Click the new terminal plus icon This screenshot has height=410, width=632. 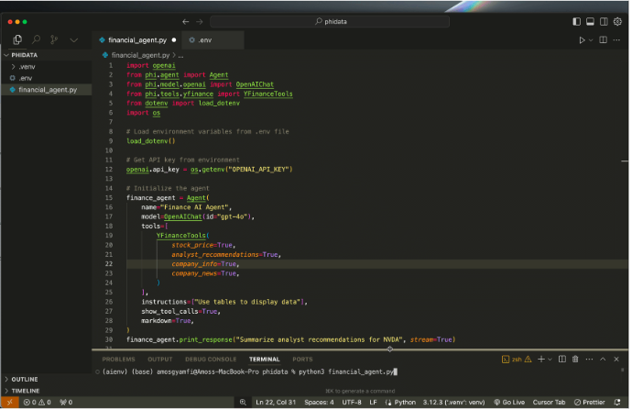[x=540, y=359]
